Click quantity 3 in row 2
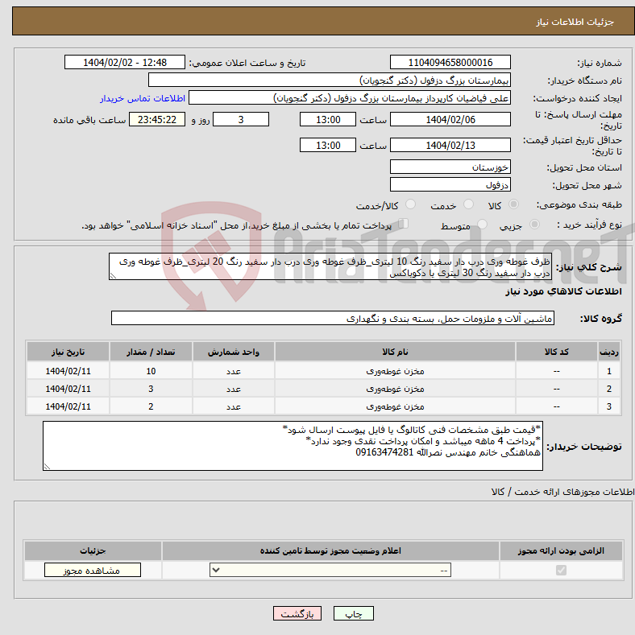 click(x=151, y=389)
